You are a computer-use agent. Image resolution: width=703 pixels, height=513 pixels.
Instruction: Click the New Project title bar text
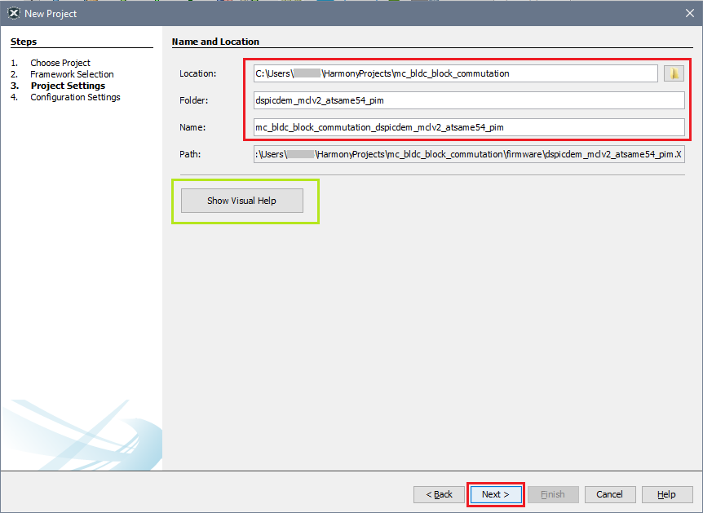pyautogui.click(x=51, y=14)
